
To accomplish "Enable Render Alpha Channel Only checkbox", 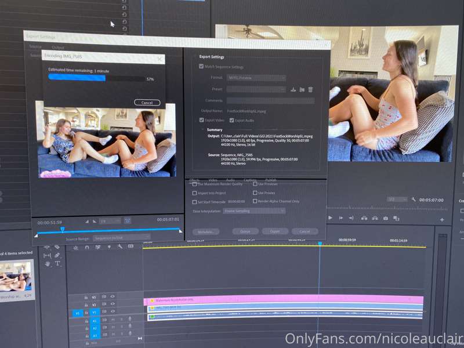I will point(255,201).
